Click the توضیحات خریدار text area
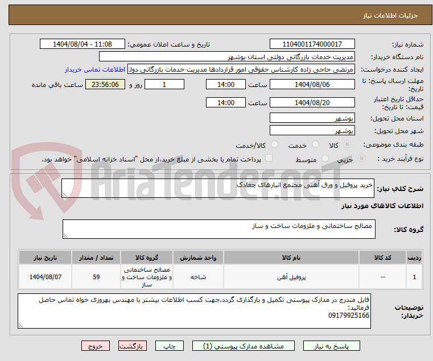Viewport: 433px width, 361px height. (194, 311)
